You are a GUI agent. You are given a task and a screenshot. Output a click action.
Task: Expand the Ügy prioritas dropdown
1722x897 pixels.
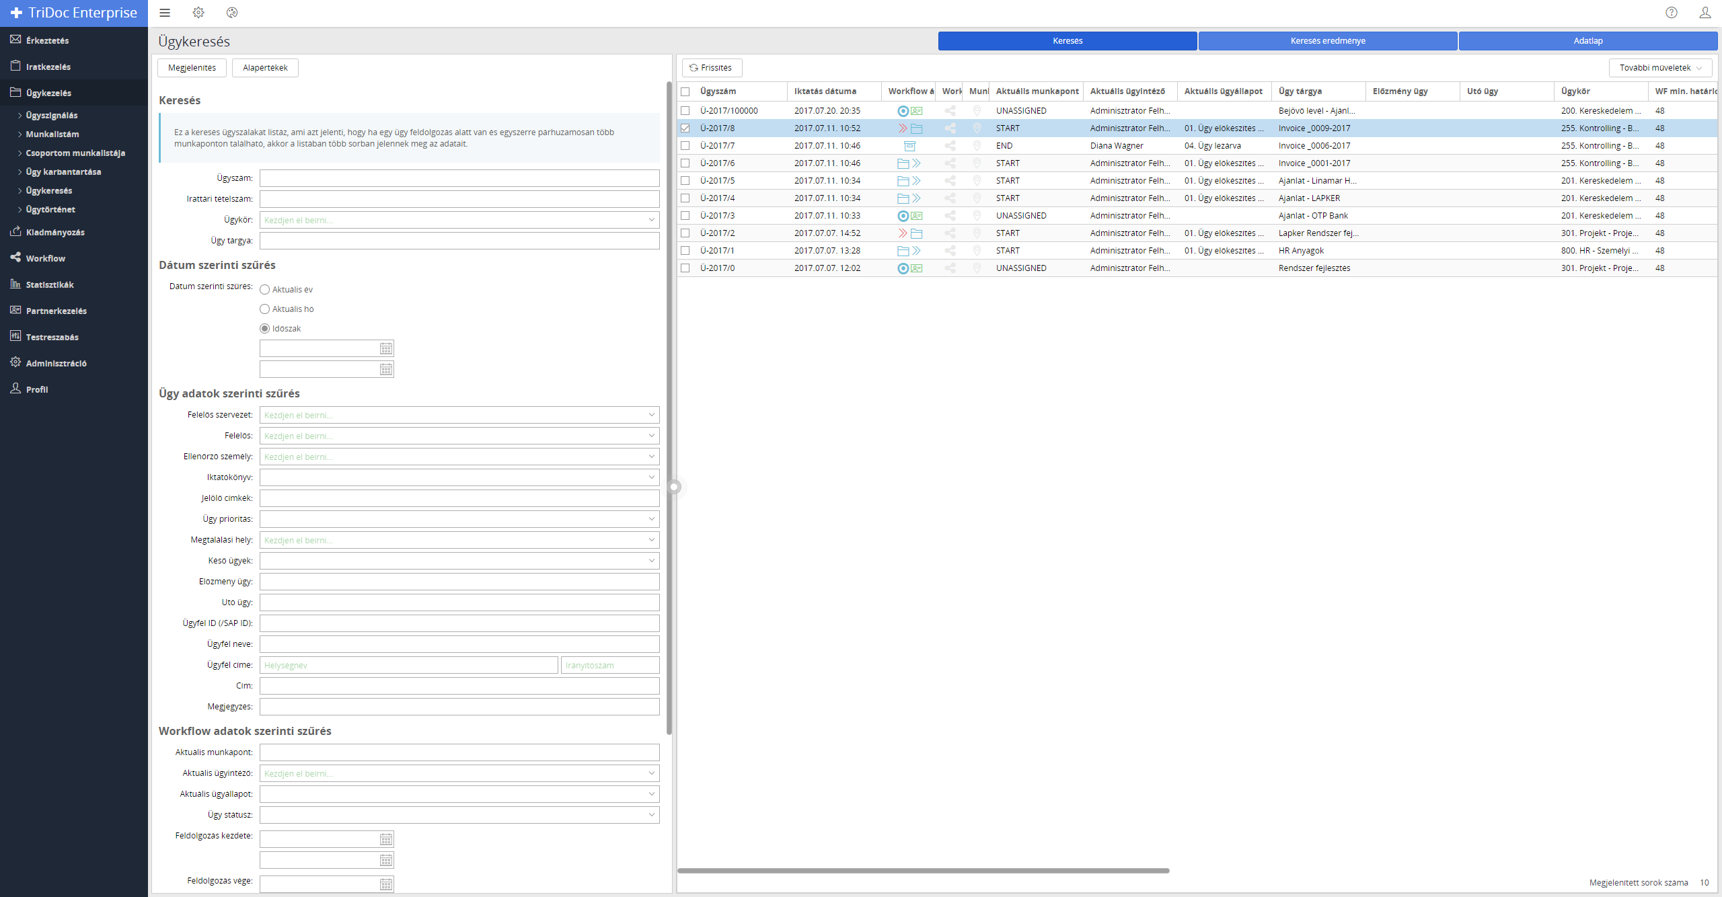pos(651,519)
